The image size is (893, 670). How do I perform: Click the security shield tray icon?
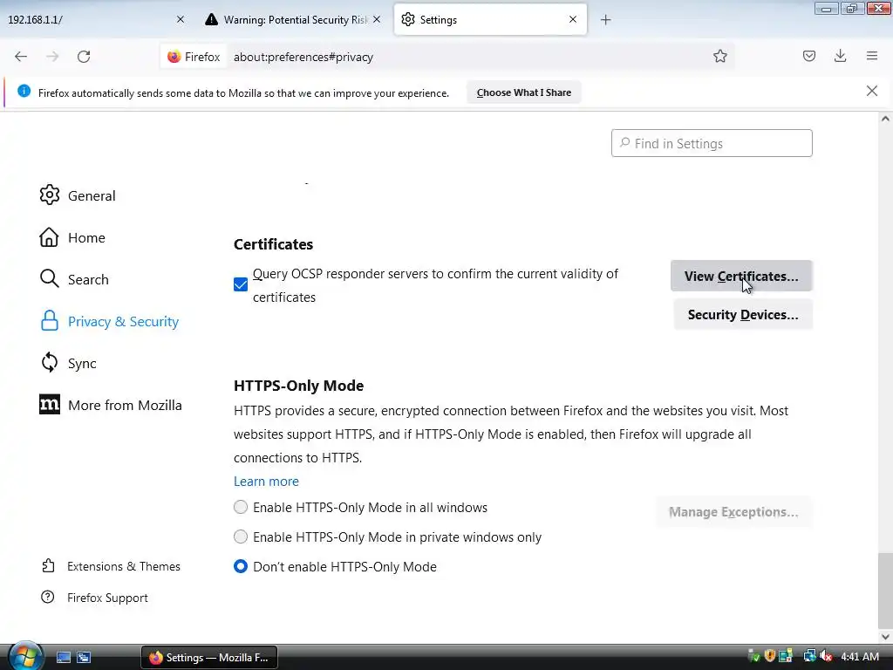tap(770, 656)
